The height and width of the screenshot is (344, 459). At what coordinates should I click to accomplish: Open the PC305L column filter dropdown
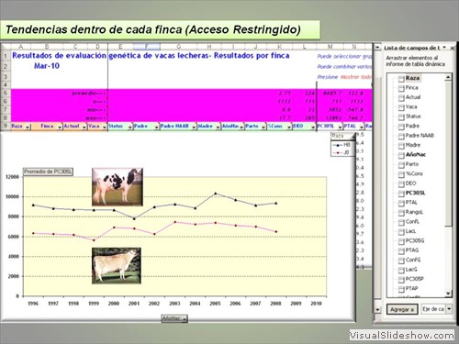[340, 127]
